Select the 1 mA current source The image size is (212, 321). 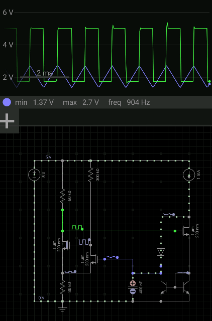(x=189, y=175)
